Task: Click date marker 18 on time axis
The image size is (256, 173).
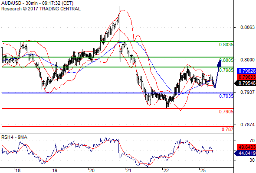Action: coord(18,170)
